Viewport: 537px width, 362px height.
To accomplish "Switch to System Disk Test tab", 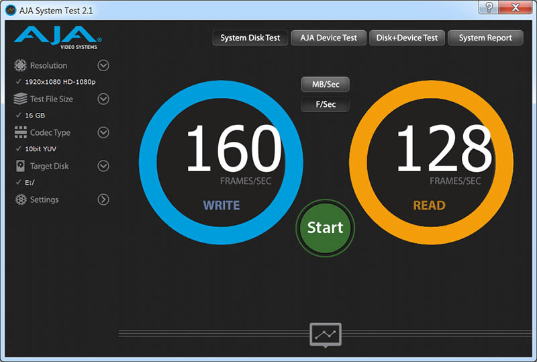I will point(250,38).
